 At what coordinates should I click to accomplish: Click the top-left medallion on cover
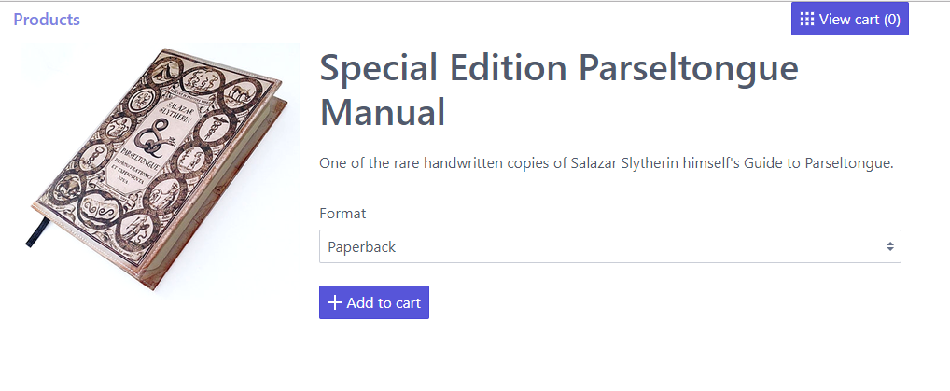(x=162, y=70)
